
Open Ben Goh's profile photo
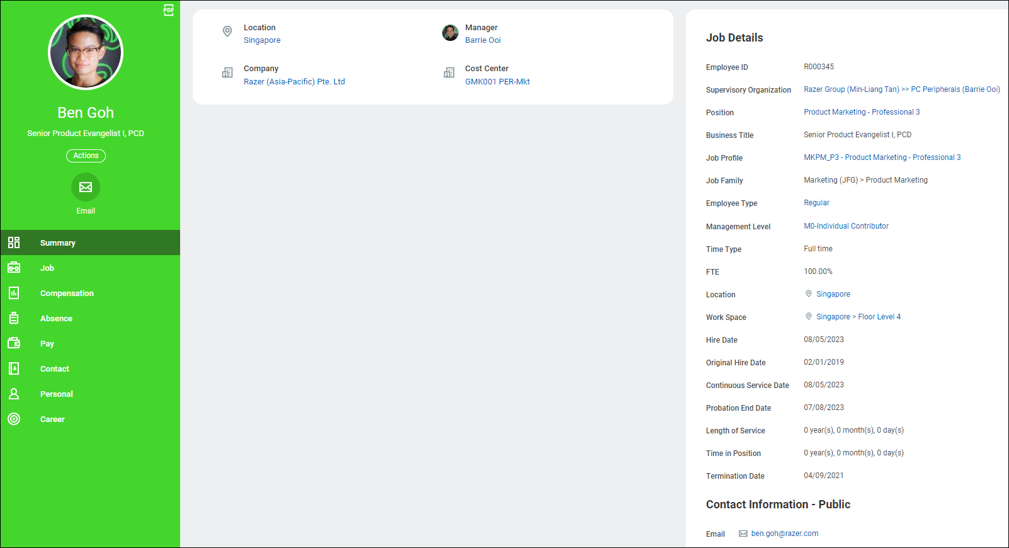86,52
